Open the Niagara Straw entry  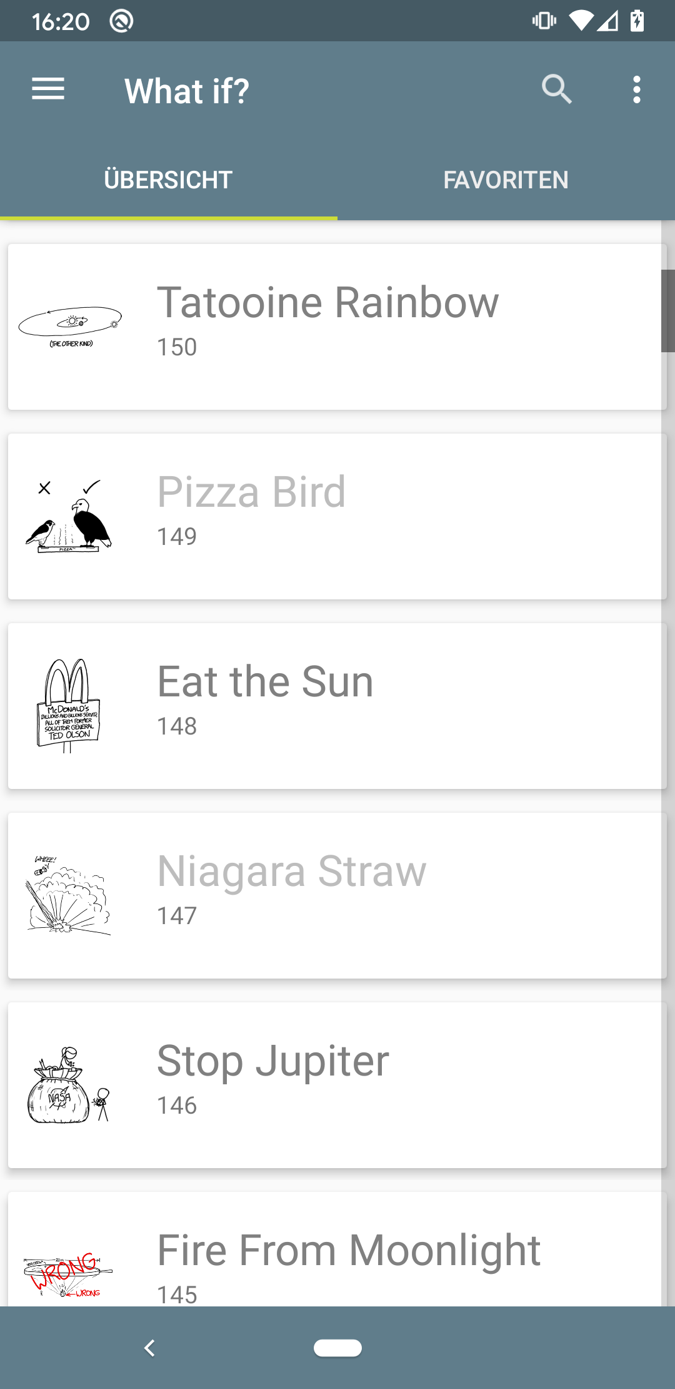291,872
